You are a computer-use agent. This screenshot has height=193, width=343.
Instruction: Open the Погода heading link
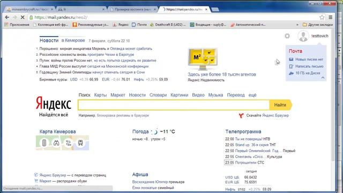[140, 131]
